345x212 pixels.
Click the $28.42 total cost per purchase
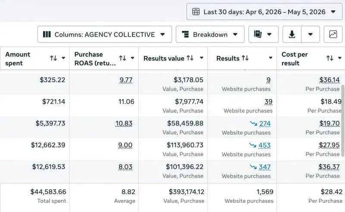[332, 192]
